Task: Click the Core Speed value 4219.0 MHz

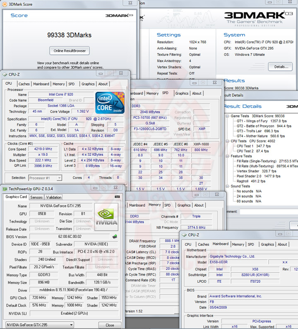Action: point(43,149)
